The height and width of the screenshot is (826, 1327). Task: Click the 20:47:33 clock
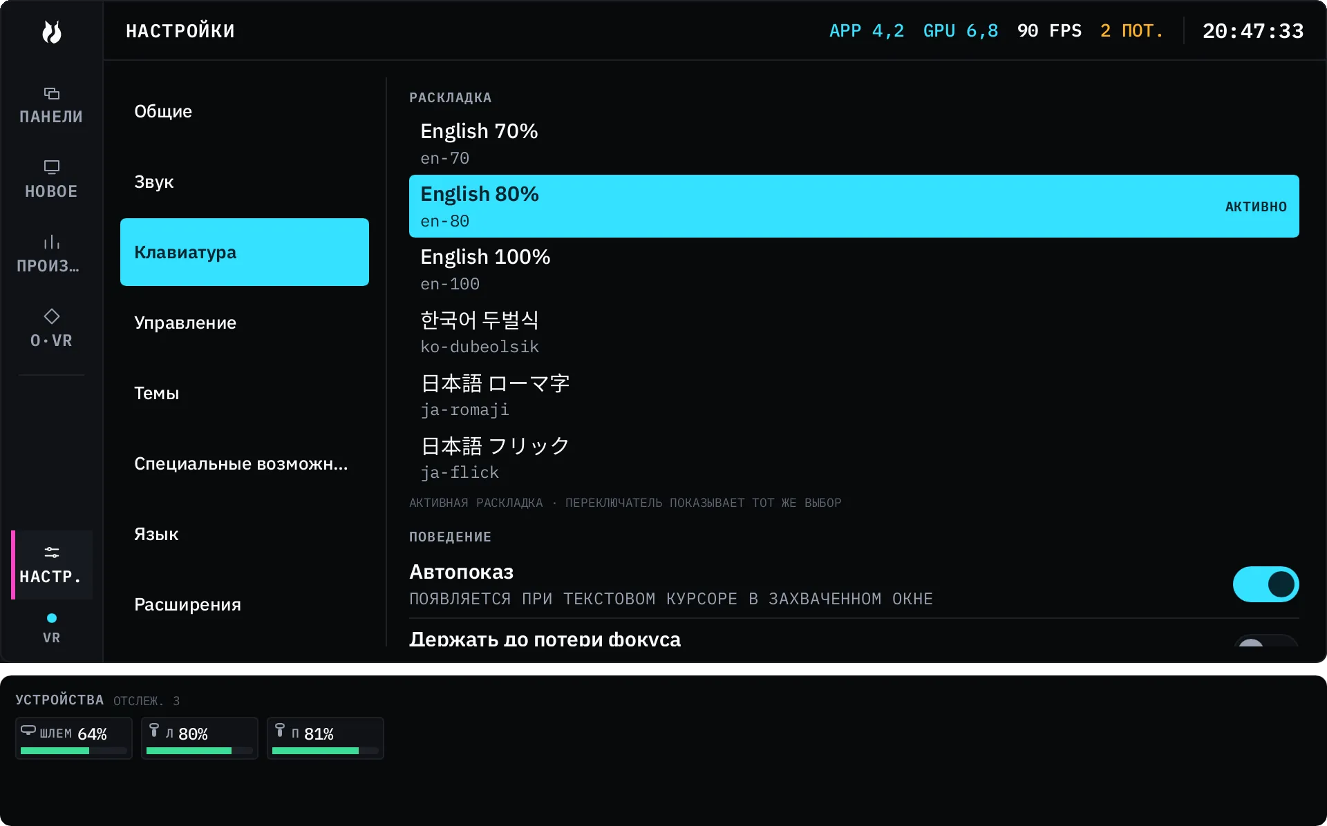coord(1253,31)
